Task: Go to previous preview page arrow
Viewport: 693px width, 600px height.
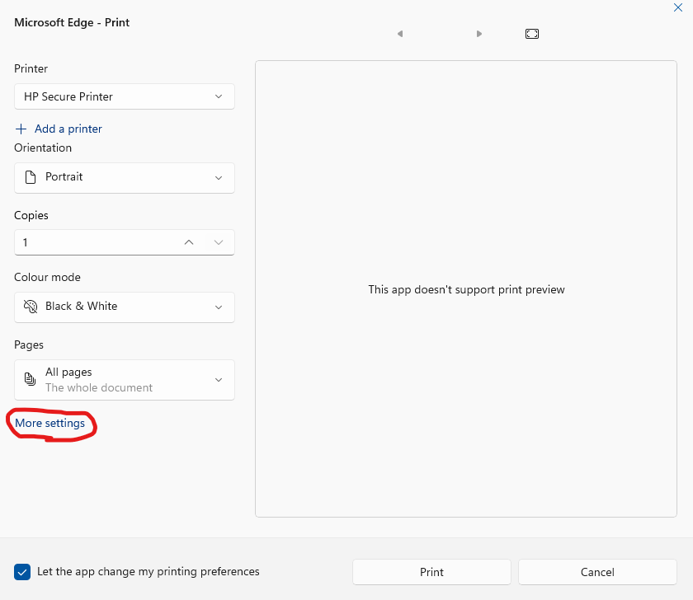Action: 400,34
